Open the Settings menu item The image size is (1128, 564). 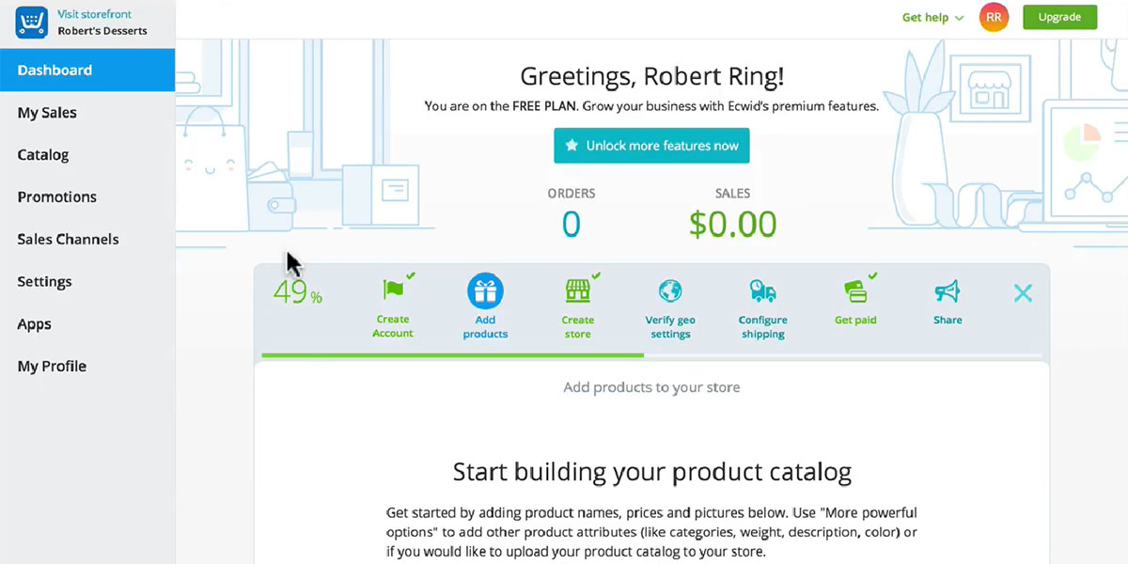click(x=44, y=282)
